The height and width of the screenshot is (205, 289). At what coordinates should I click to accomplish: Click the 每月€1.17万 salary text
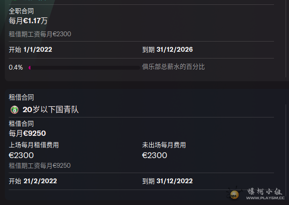[x=28, y=21]
